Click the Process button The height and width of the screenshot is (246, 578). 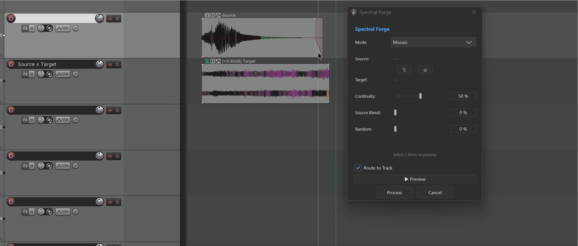coord(394,192)
